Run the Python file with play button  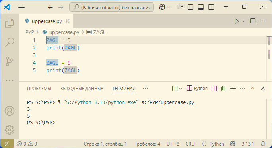pos(237,21)
